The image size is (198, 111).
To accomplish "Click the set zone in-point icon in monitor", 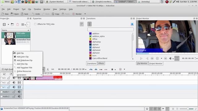I will pyautogui.click(x=142, y=58).
